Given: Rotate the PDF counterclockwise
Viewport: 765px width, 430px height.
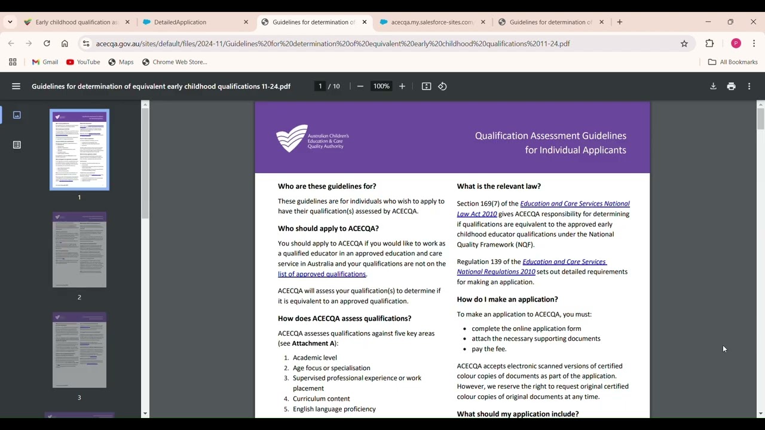Looking at the screenshot, I should click(x=442, y=87).
